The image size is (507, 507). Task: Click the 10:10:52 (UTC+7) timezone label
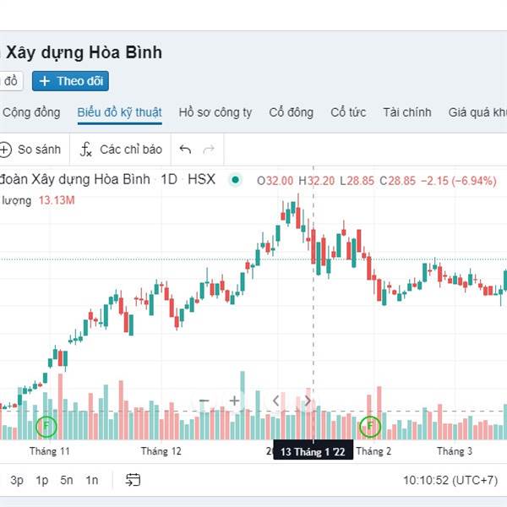pos(450,480)
